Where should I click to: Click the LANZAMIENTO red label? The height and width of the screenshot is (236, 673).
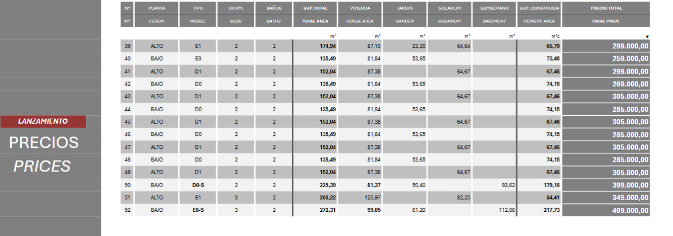click(x=43, y=121)
